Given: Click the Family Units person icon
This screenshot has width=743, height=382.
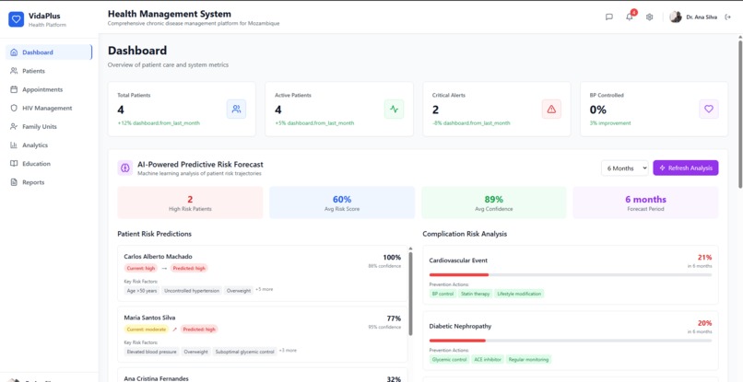Looking at the screenshot, I should coord(14,126).
